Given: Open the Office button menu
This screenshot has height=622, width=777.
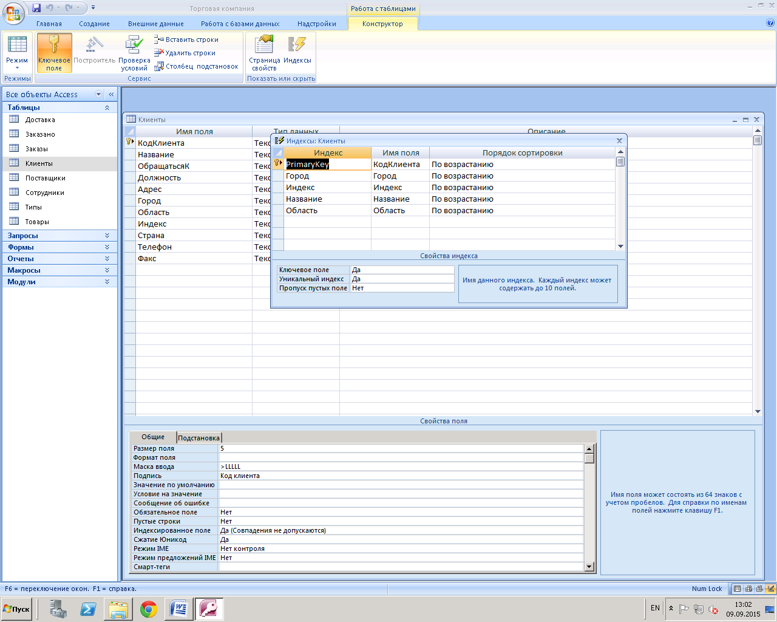Looking at the screenshot, I should pos(13,13).
